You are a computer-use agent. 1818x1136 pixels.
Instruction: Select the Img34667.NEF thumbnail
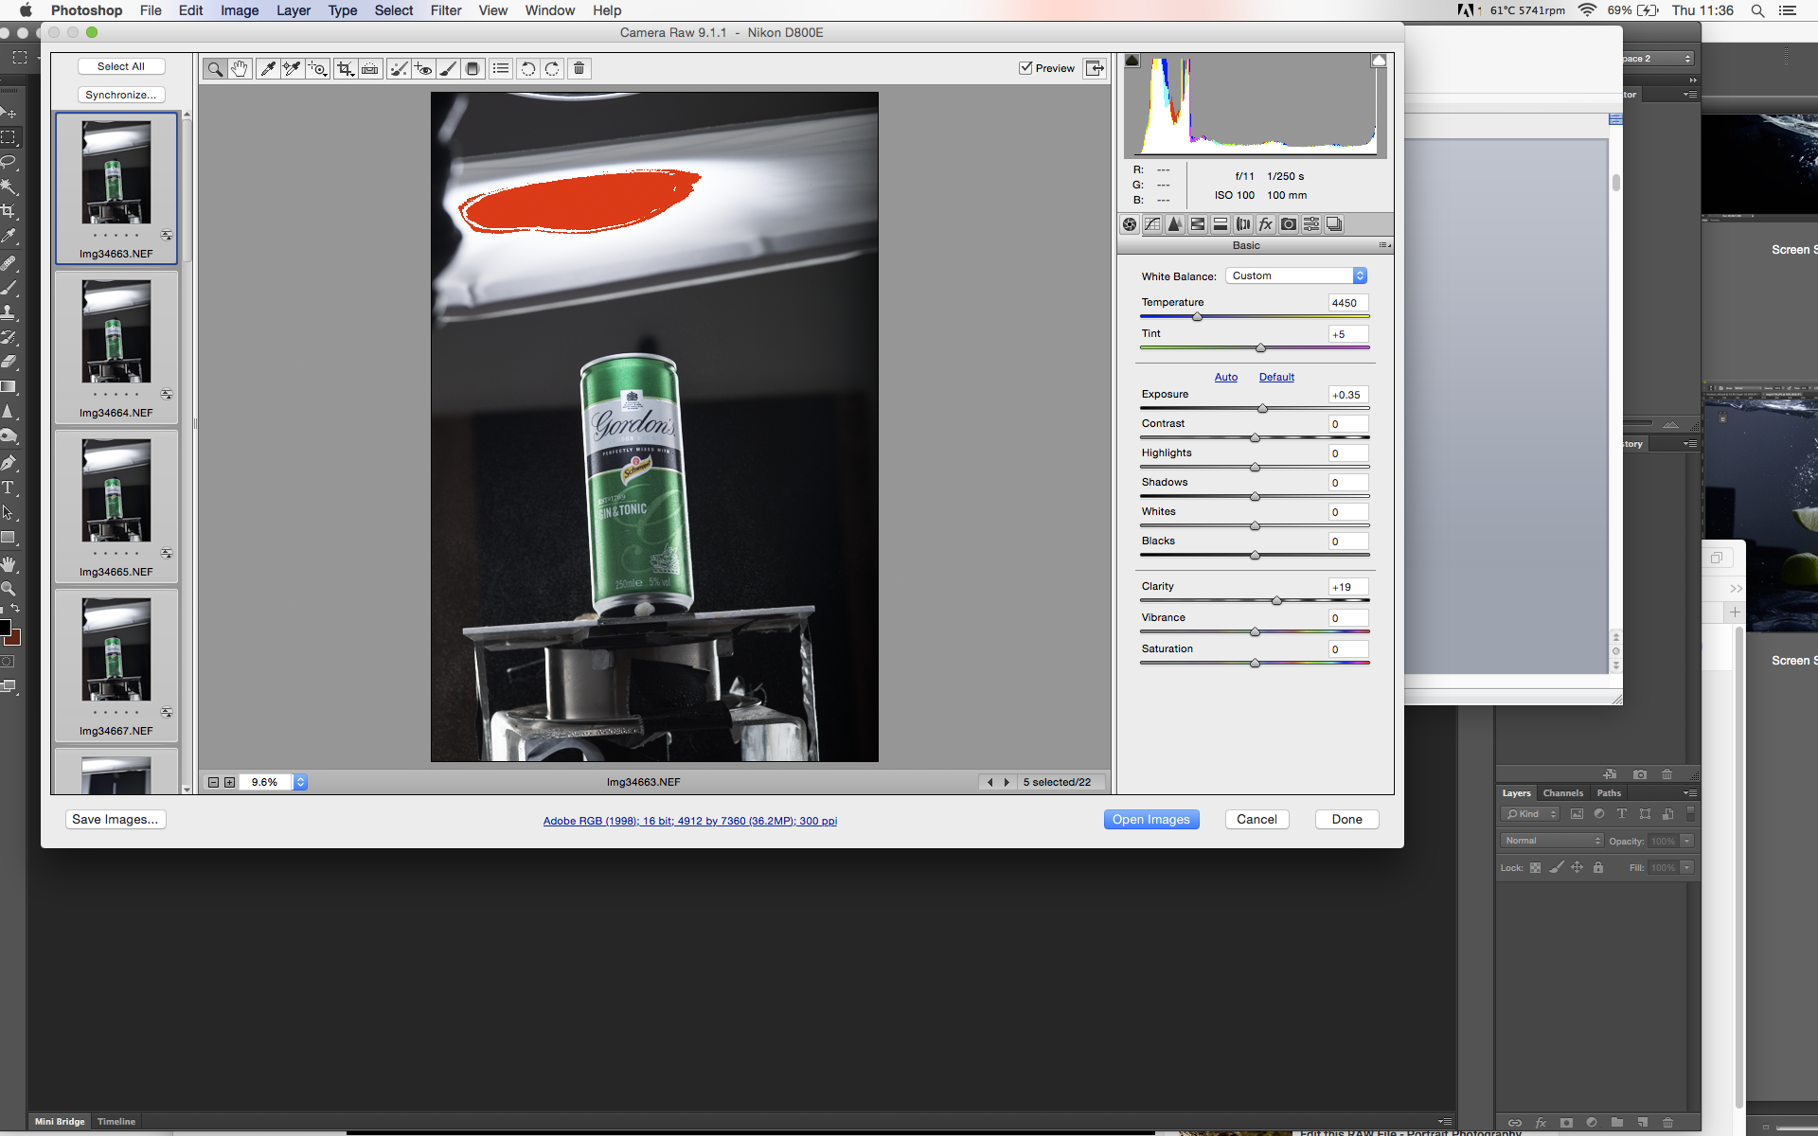116,665
